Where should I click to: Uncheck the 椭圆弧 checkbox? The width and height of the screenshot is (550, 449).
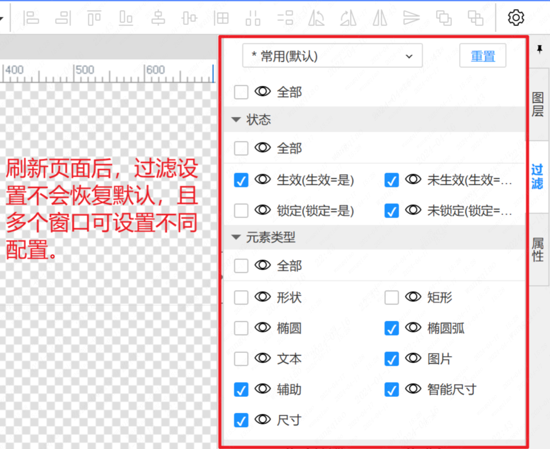pos(391,328)
